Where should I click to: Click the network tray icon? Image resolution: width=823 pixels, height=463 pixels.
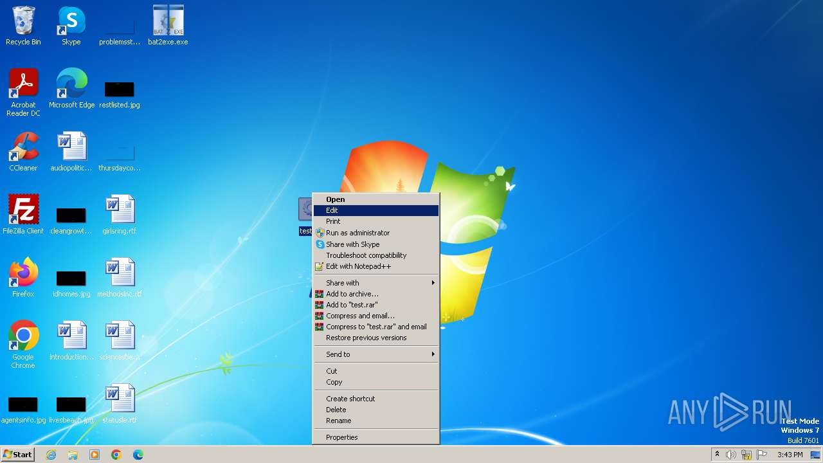pos(746,455)
